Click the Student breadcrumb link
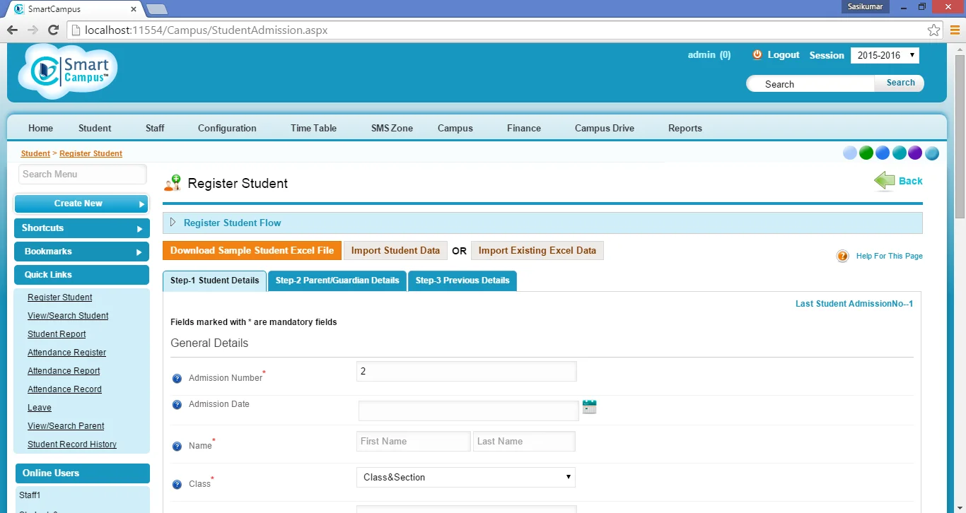 [35, 153]
